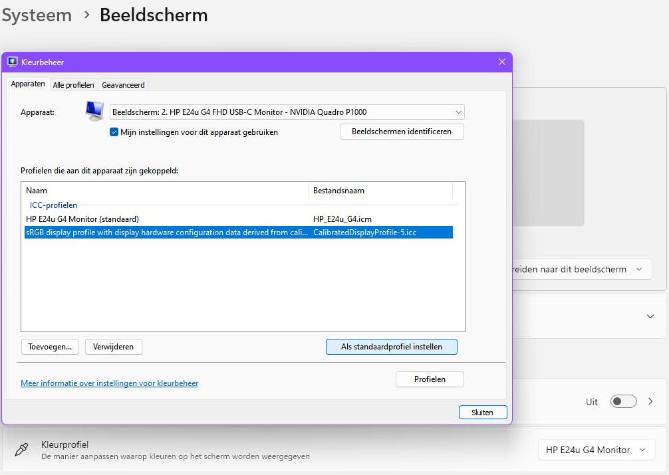This screenshot has width=669, height=475.
Task: Select the Apparaten tab
Action: (28, 84)
